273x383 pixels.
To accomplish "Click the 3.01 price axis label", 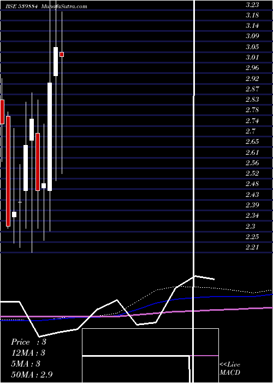I will (x=252, y=57).
